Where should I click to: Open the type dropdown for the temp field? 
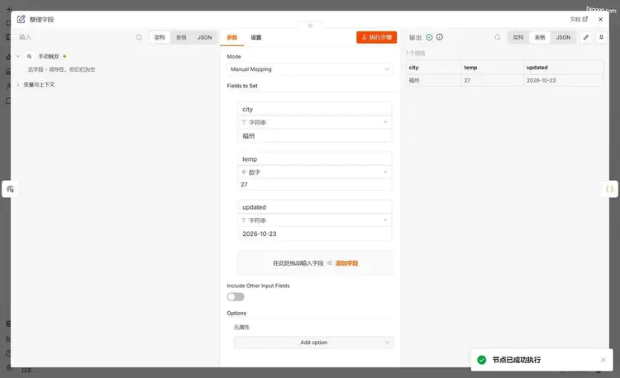pos(314,172)
